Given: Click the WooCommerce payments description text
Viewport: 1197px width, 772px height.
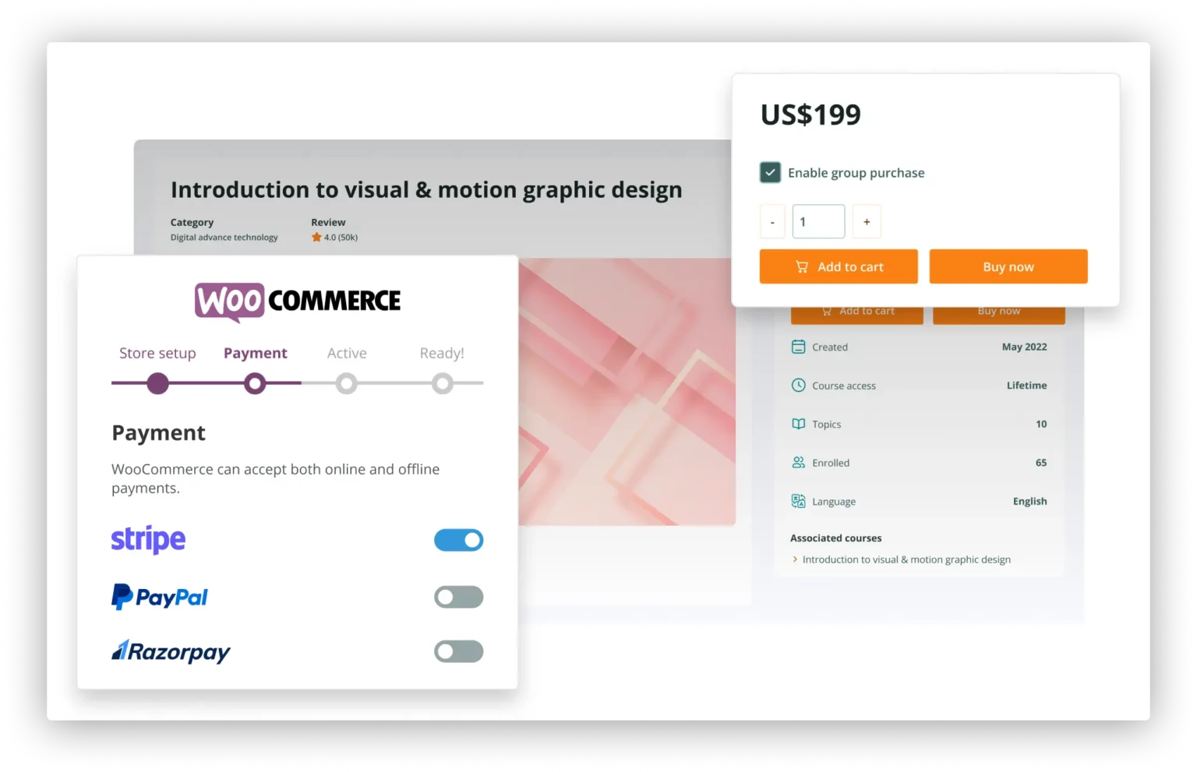Looking at the screenshot, I should (276, 478).
